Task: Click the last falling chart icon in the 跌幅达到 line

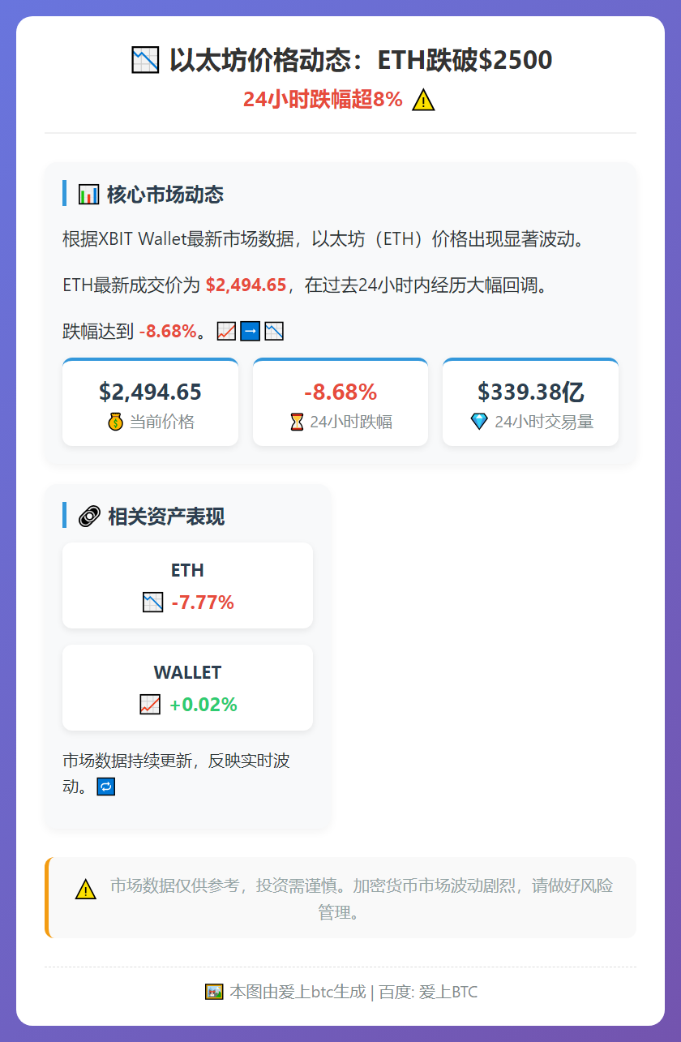Action: click(274, 331)
